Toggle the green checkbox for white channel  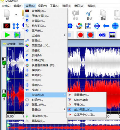pos(4,63)
